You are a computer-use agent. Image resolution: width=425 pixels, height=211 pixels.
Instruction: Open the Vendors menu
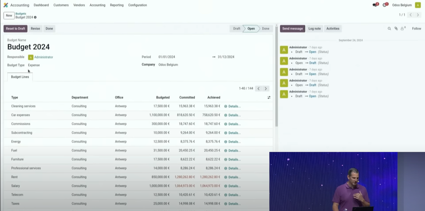(79, 5)
